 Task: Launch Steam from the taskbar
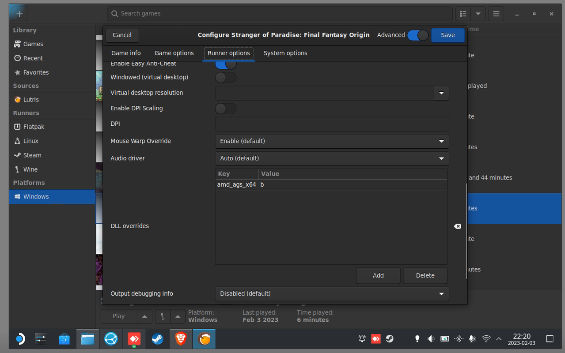click(x=157, y=339)
